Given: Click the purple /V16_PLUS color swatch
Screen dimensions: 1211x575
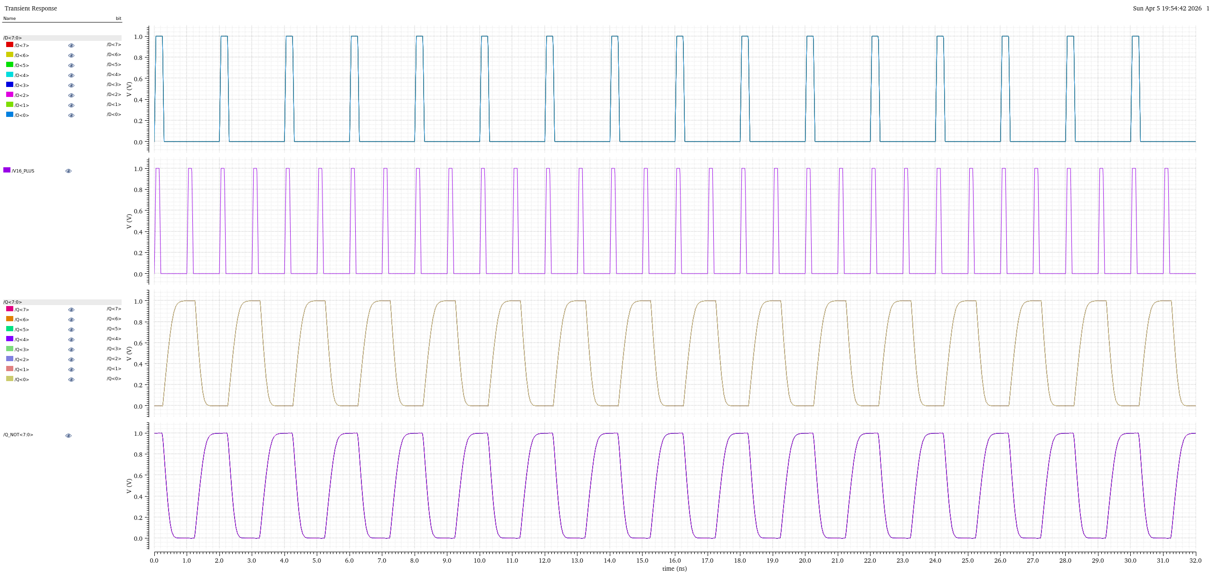Looking at the screenshot, I should [x=7, y=170].
